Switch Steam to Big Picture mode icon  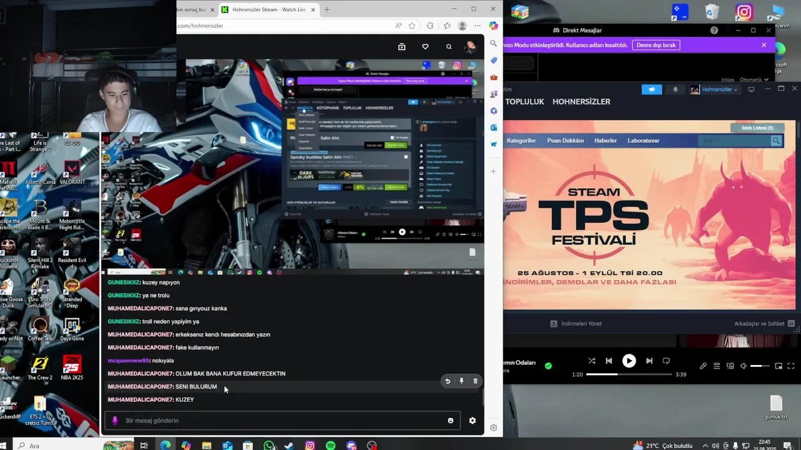tap(752, 89)
